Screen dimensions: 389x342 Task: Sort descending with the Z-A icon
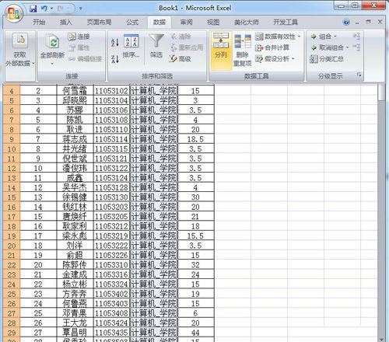[x=115, y=59]
